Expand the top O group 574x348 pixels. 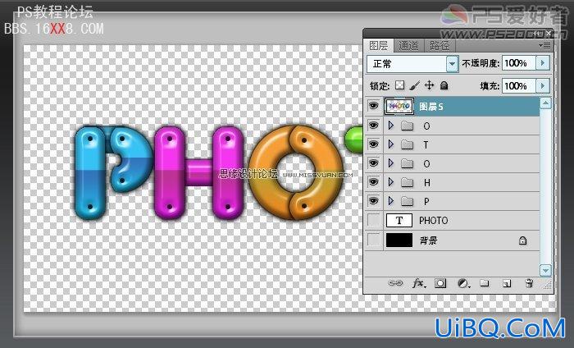click(390, 126)
